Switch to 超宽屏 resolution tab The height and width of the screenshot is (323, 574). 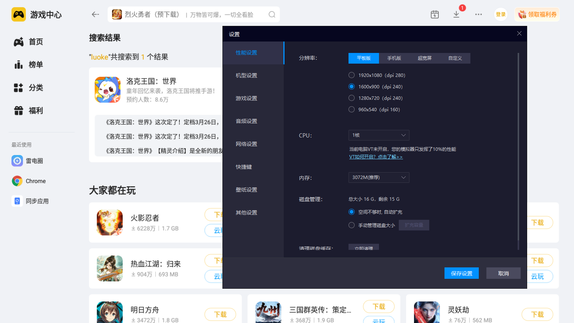(x=425, y=58)
